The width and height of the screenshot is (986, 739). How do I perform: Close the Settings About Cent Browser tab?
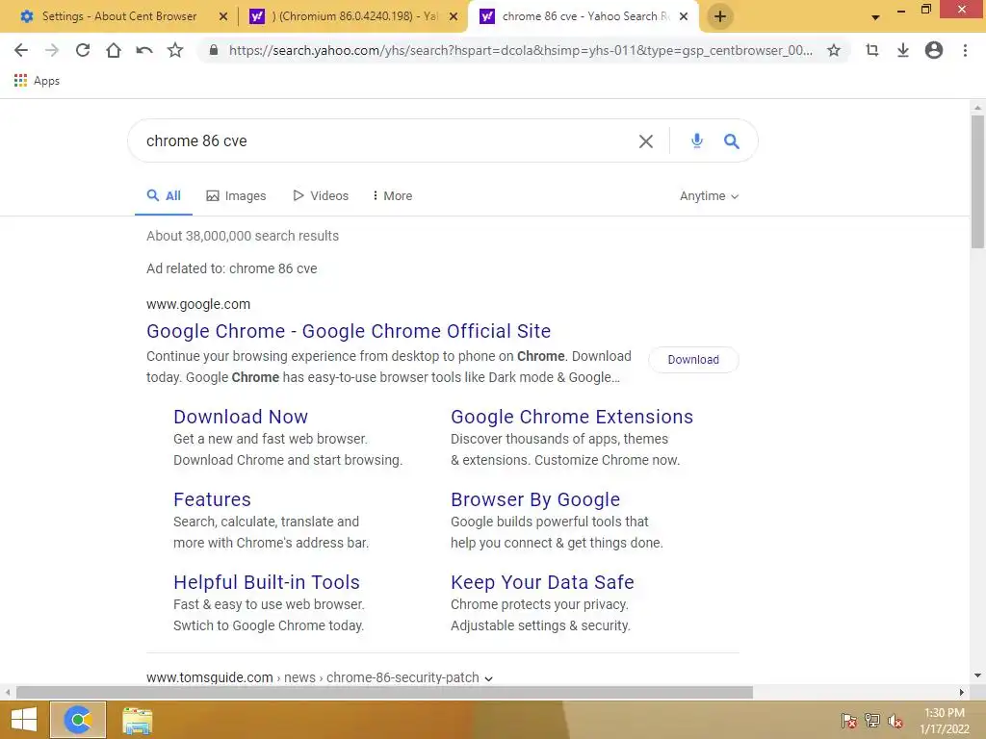click(223, 17)
